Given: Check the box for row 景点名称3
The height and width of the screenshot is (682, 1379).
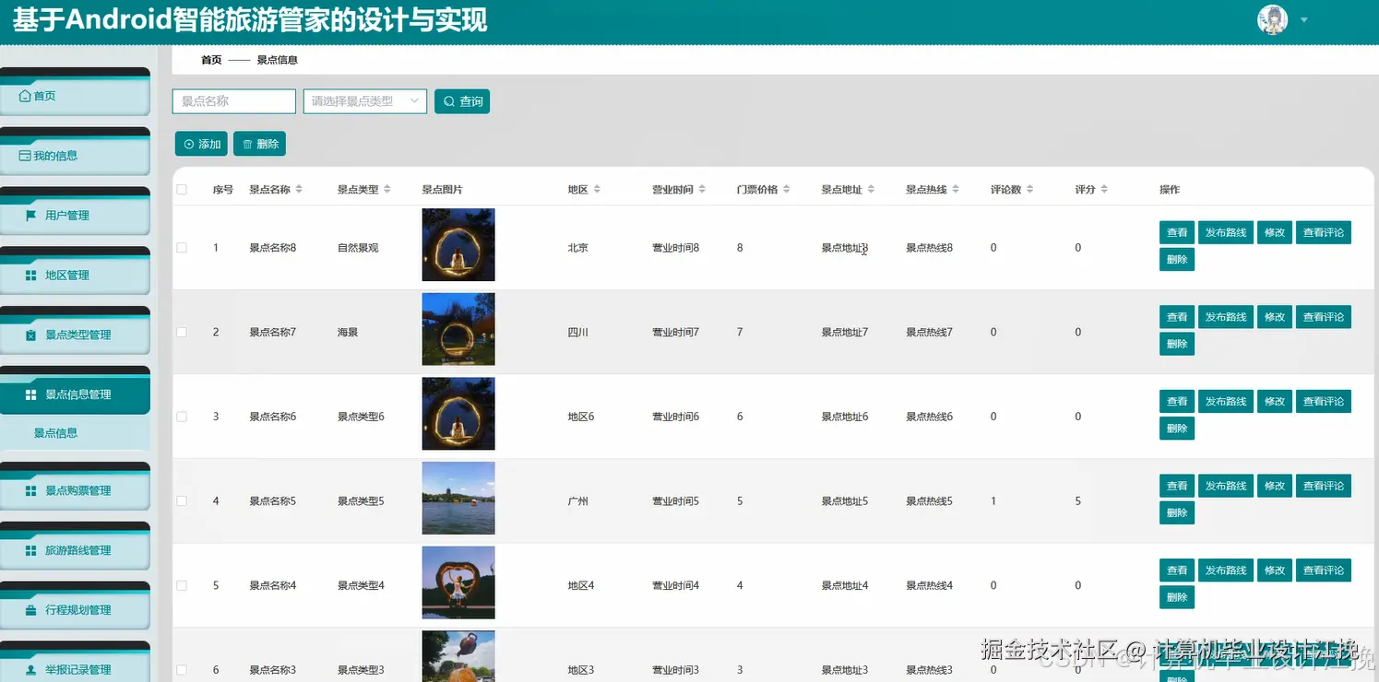Looking at the screenshot, I should (x=182, y=670).
